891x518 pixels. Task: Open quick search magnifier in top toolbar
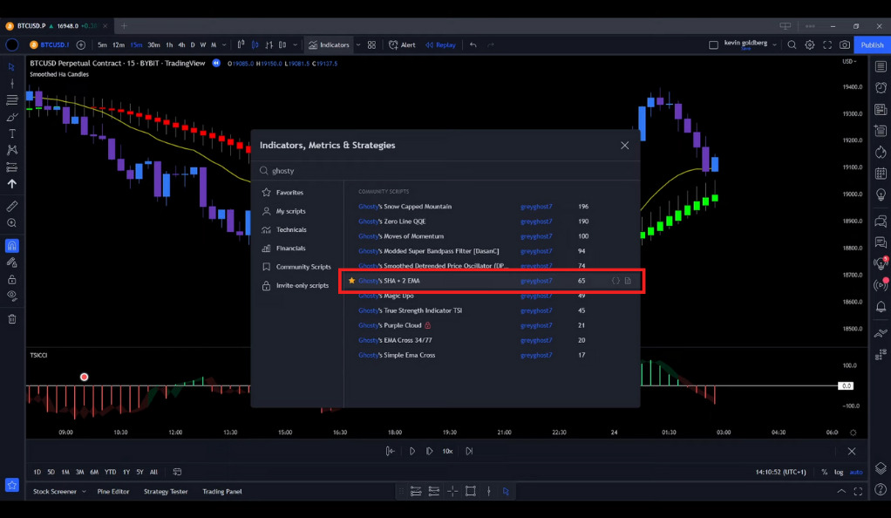[792, 45]
